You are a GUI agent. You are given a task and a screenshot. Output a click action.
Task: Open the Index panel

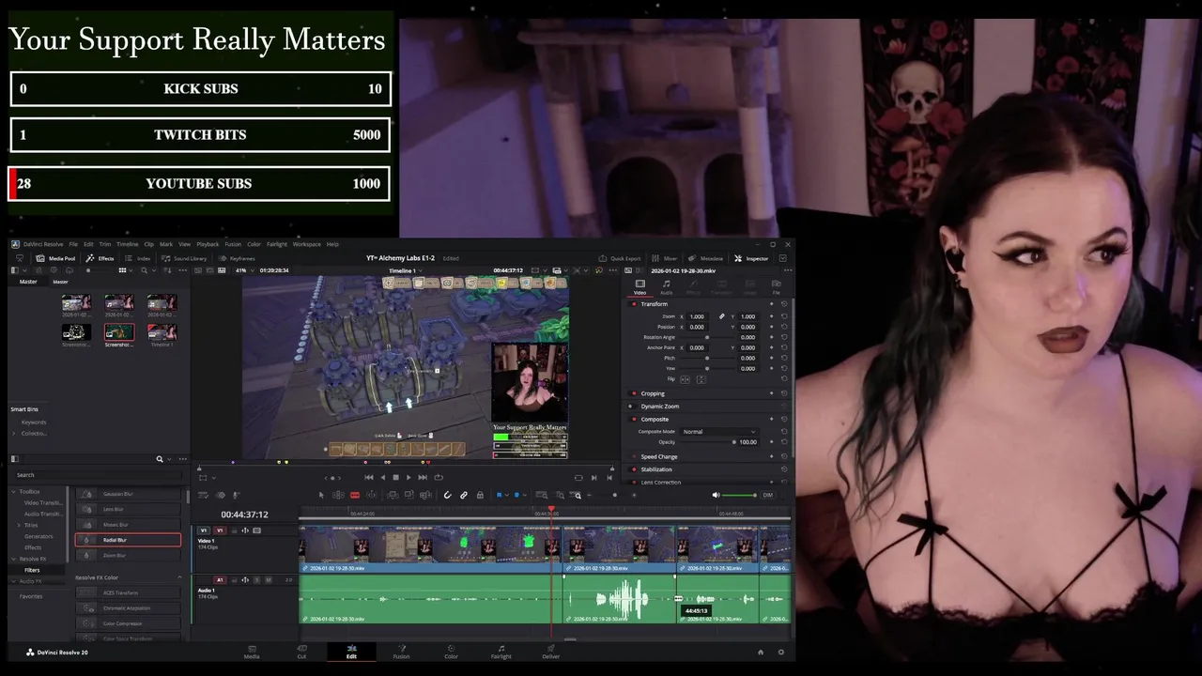(139, 258)
